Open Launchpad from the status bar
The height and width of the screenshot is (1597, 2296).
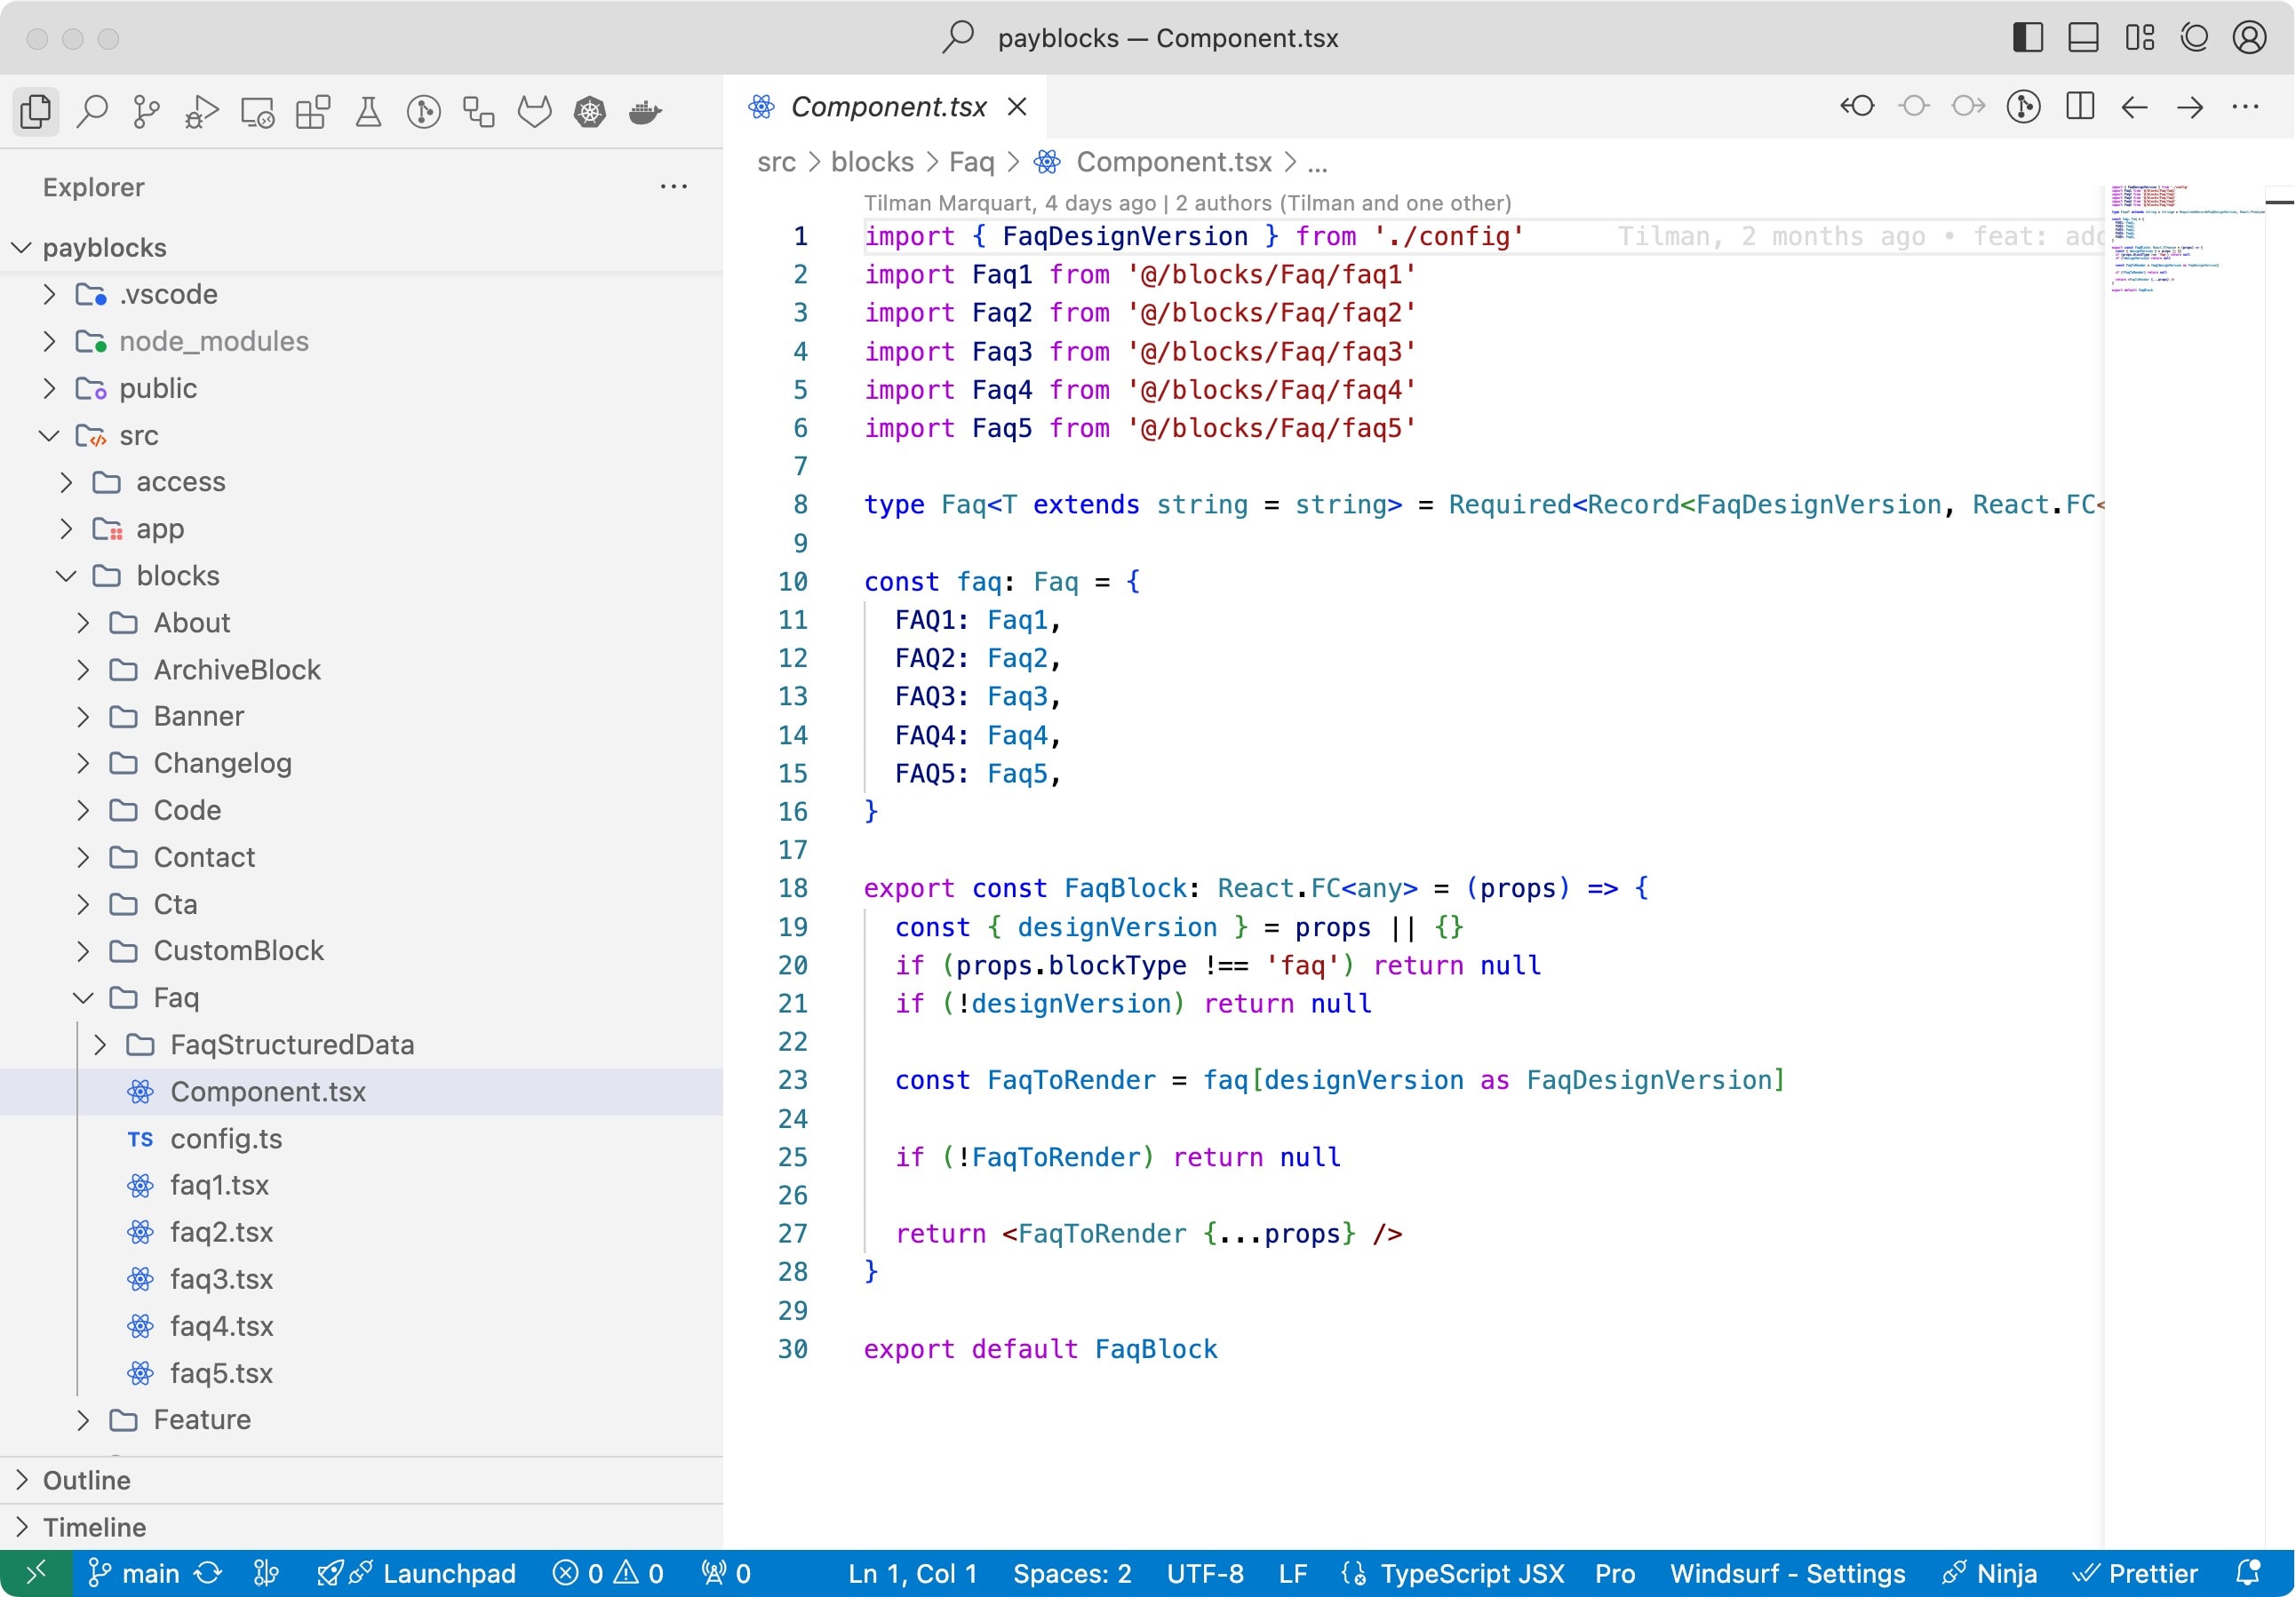[416, 1573]
